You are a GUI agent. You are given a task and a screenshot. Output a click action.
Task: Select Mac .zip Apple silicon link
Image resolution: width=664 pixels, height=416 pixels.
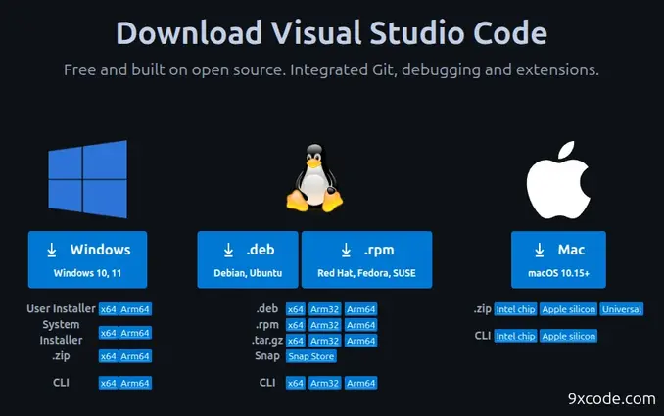pos(569,309)
